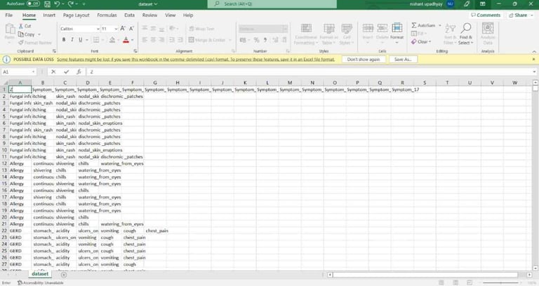Switch to the Formulas tab
The height and width of the screenshot is (286, 539).
pos(107,15)
